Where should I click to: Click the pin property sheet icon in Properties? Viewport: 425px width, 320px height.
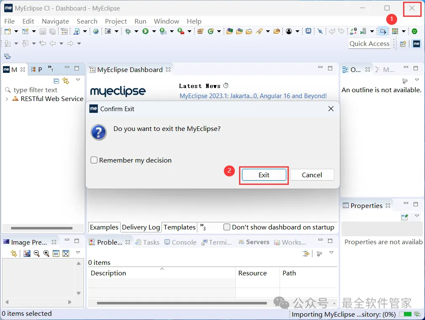tap(405, 217)
